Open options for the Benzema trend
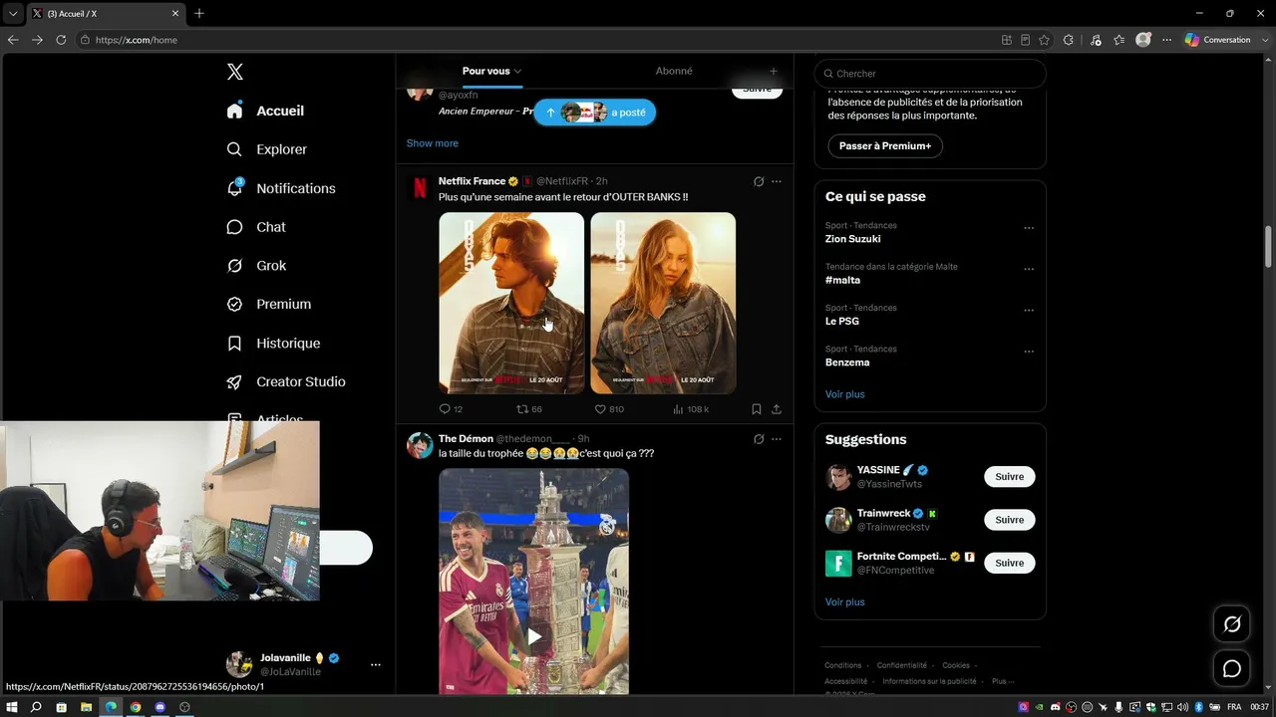Viewport: 1276px width, 717px height. pos(1029,352)
